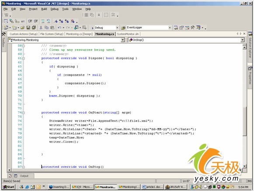
Task: Switch to the Inserting D... taskbar window
Action: 59,187
